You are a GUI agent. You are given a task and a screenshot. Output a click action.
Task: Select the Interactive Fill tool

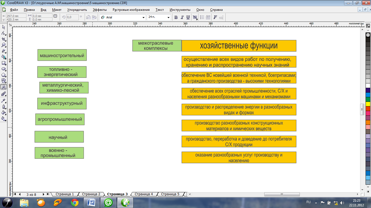coord(4,118)
